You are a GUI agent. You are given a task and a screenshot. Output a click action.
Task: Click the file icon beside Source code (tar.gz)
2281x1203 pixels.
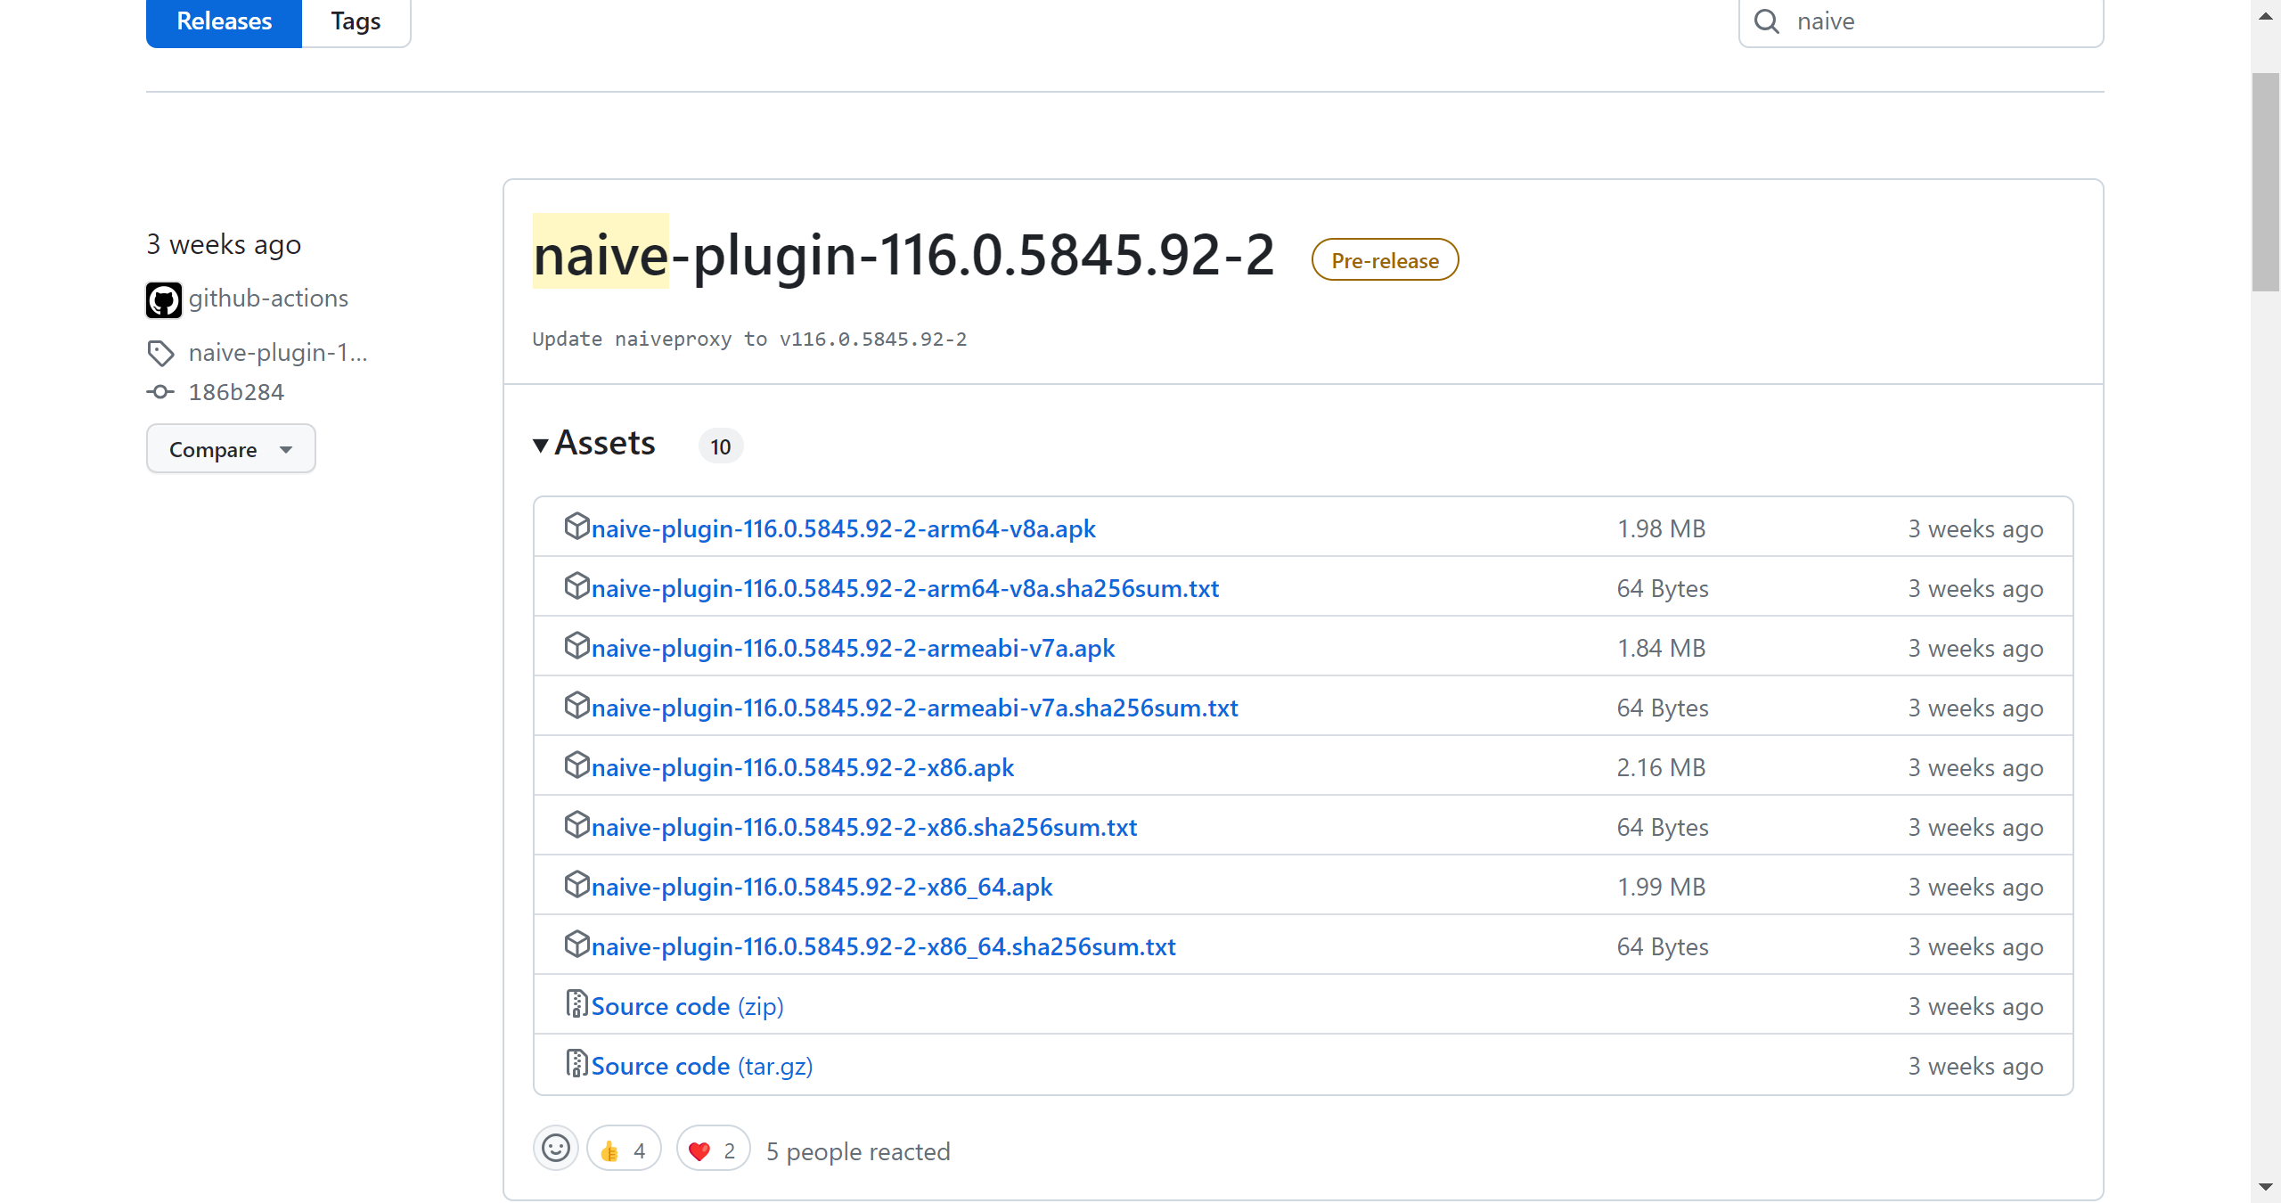576,1064
